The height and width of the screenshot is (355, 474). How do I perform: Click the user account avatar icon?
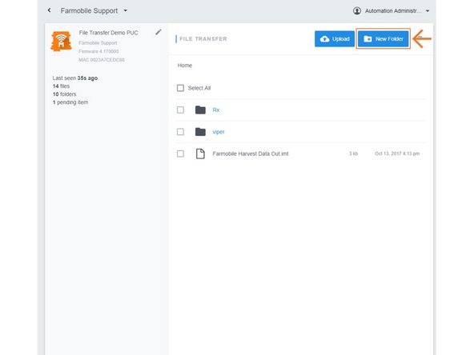click(357, 11)
